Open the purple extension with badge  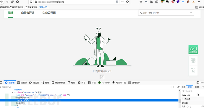178,1
